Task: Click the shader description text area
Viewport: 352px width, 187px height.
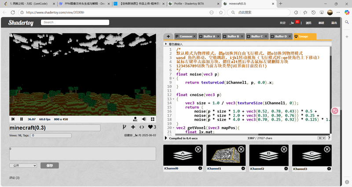Action: [83, 154]
